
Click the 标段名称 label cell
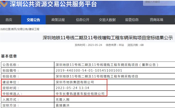point(28,76)
